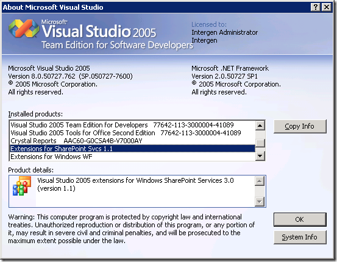Click the Copy Info button
Viewport: 337px width, 262px height.
point(300,126)
